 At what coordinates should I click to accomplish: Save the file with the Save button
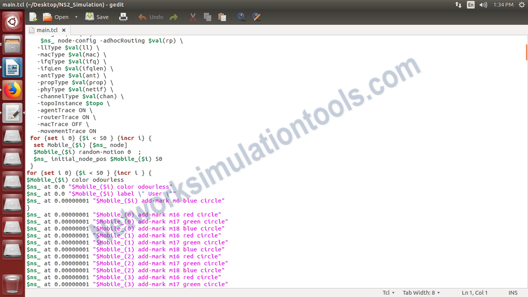click(x=97, y=17)
